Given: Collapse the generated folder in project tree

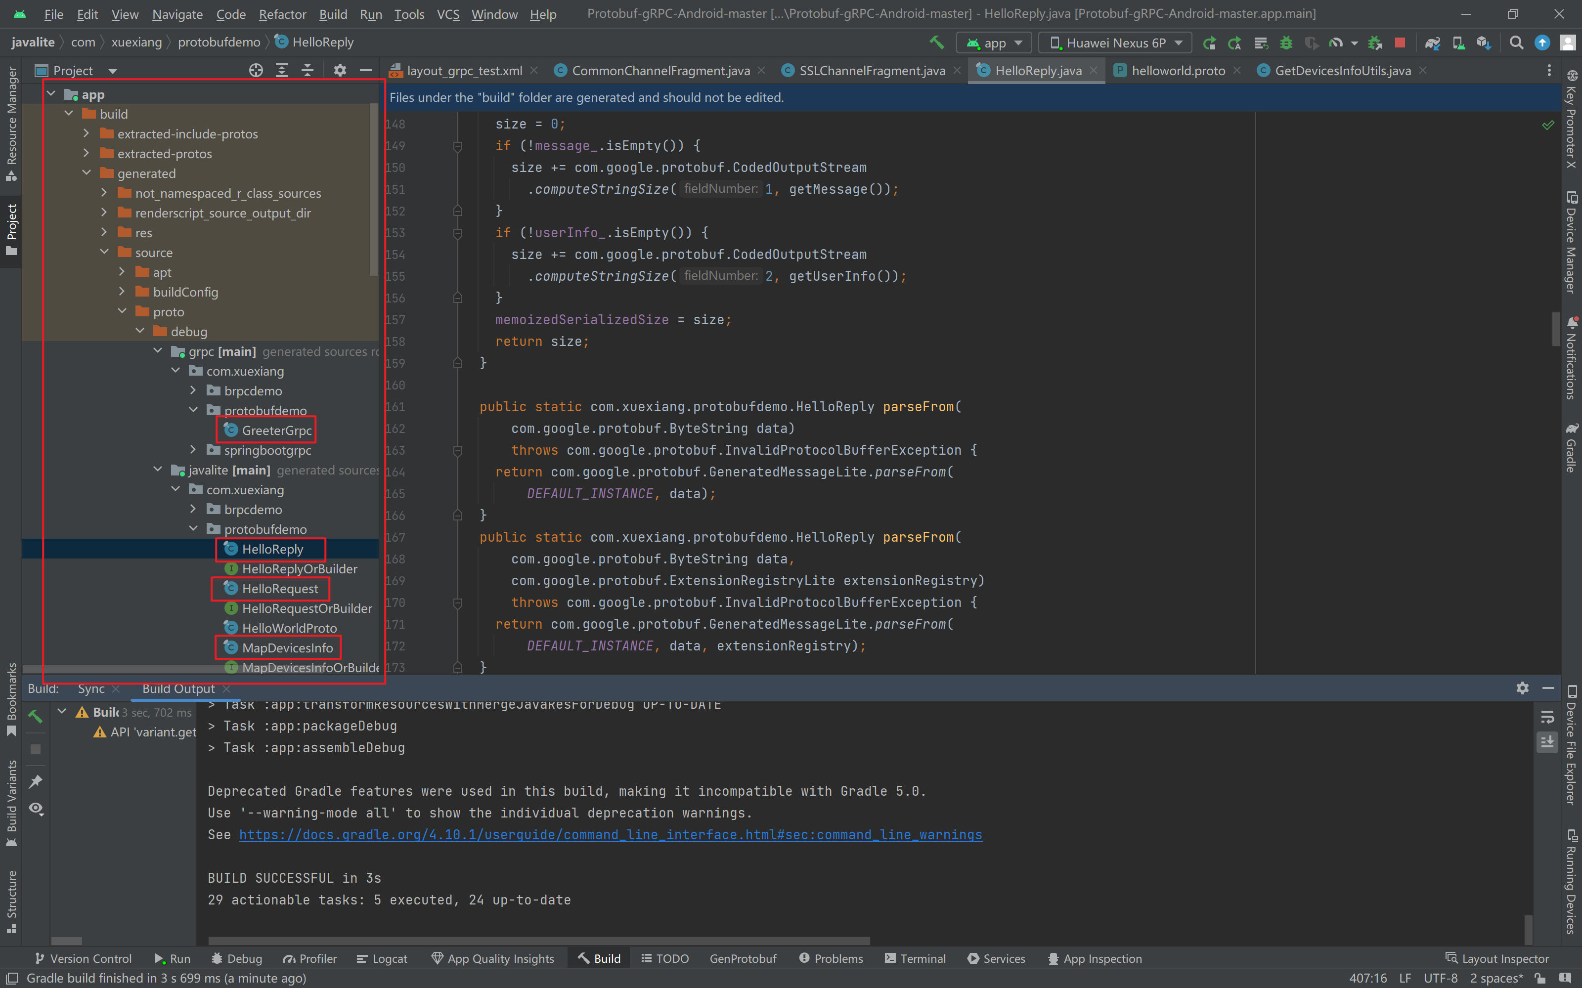Looking at the screenshot, I should (86, 173).
